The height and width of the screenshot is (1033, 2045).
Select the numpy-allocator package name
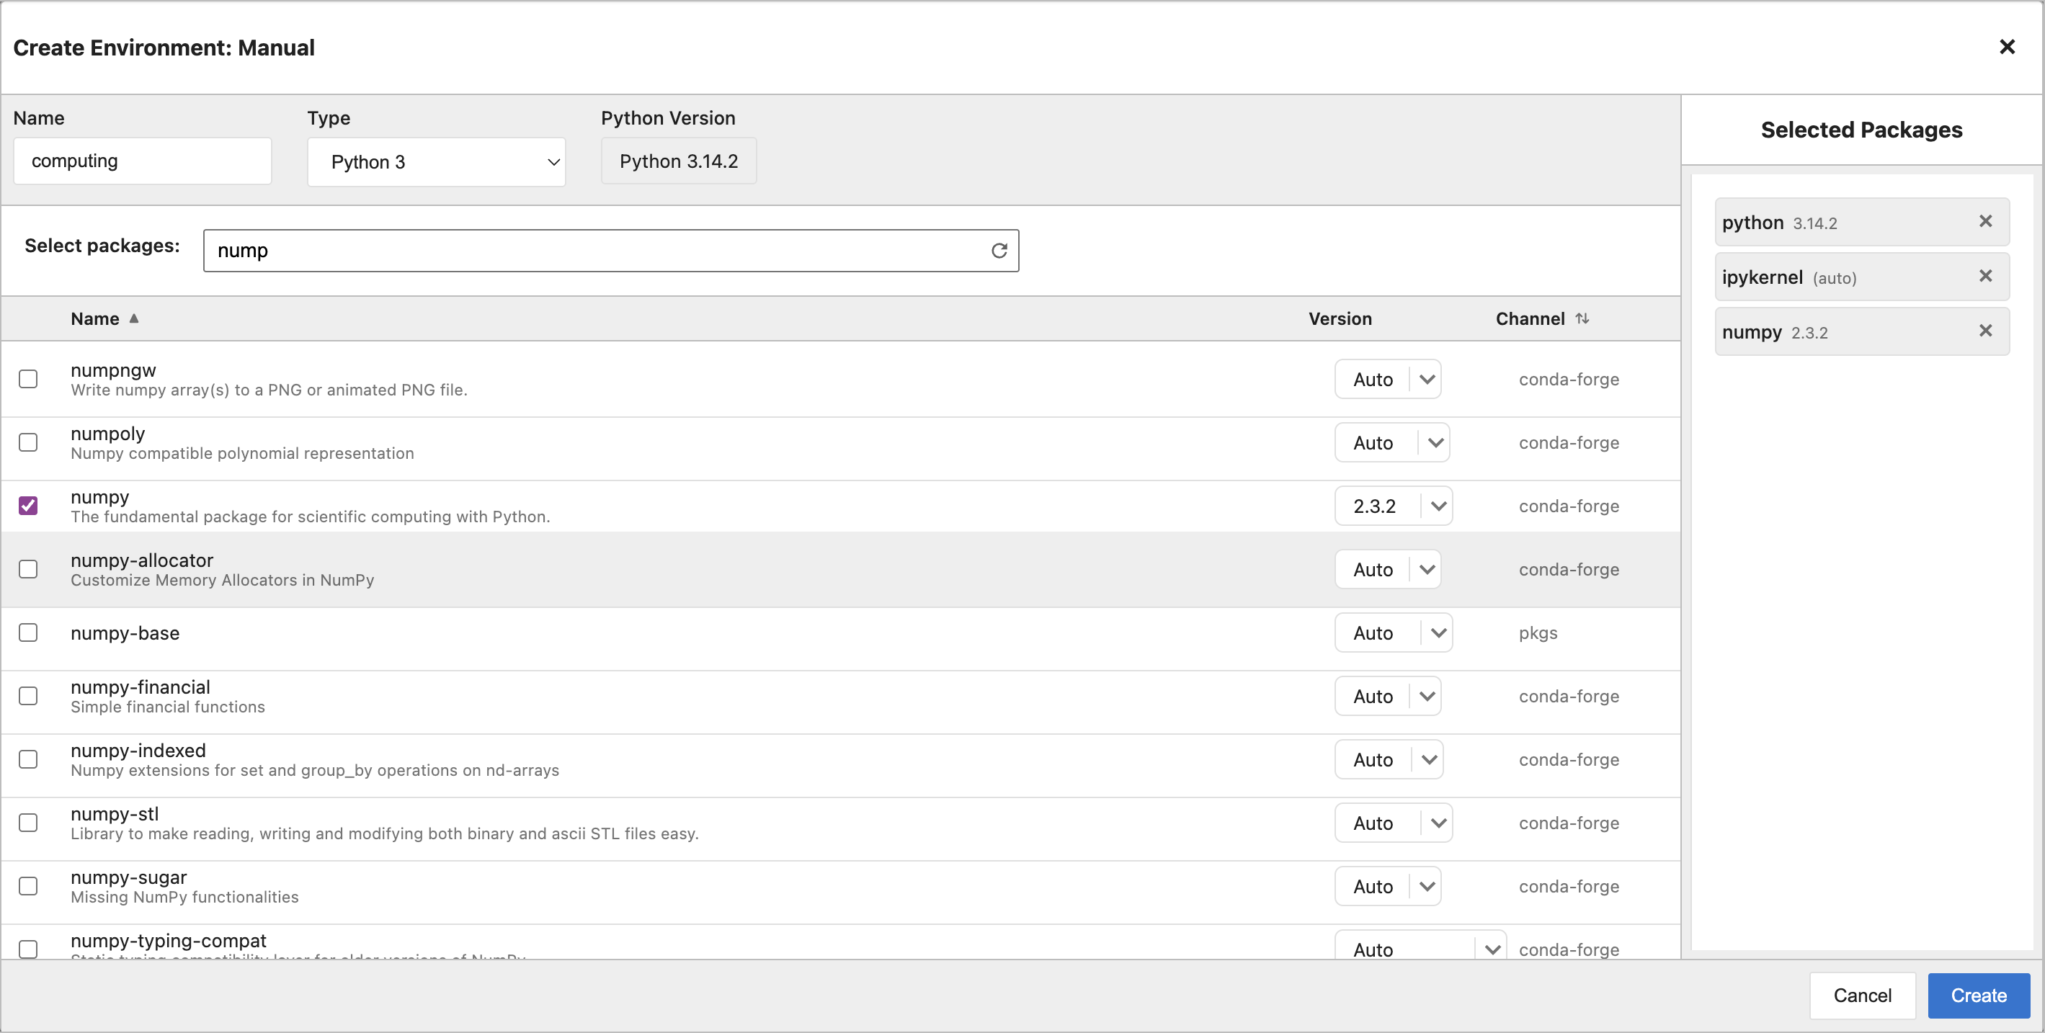coord(142,560)
